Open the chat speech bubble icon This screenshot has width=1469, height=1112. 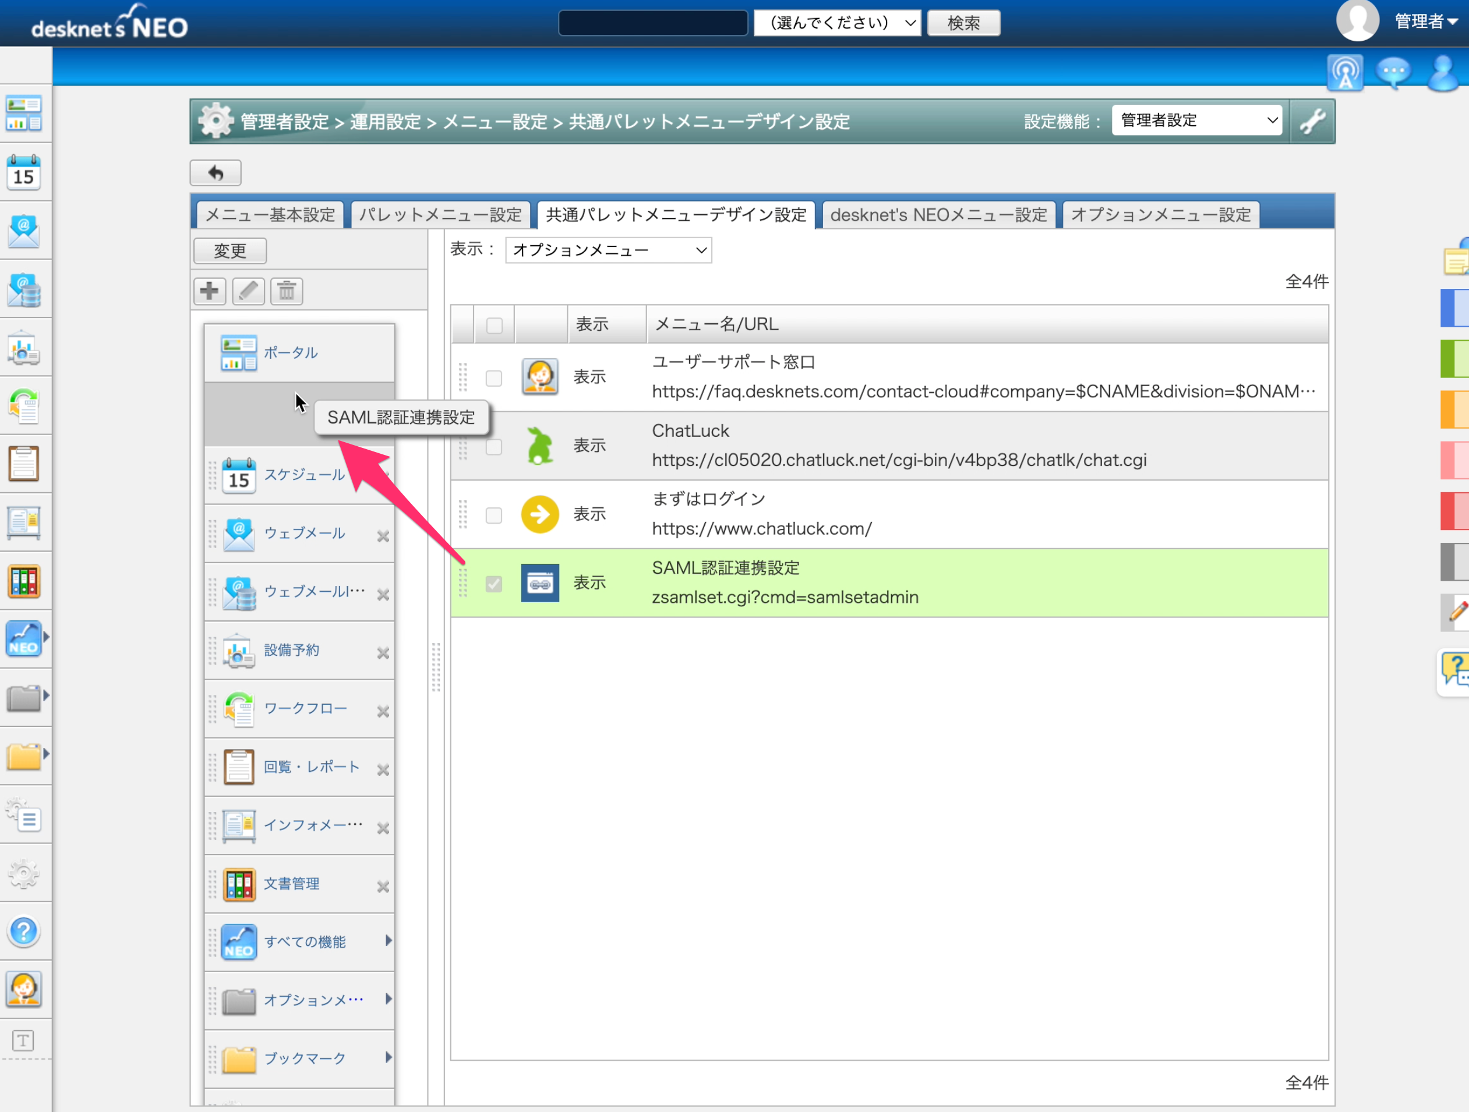pyautogui.click(x=1393, y=72)
